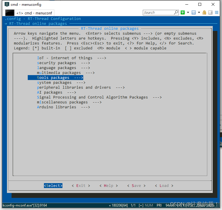Click the split pane view icon
This screenshot has width=222, height=210.
(210, 12)
